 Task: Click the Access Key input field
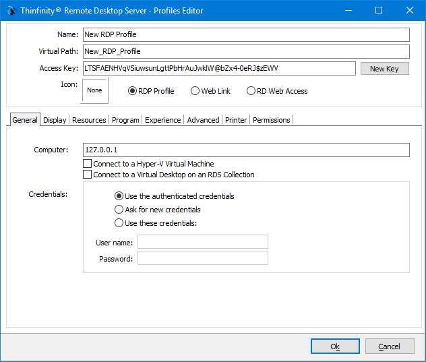click(x=219, y=68)
